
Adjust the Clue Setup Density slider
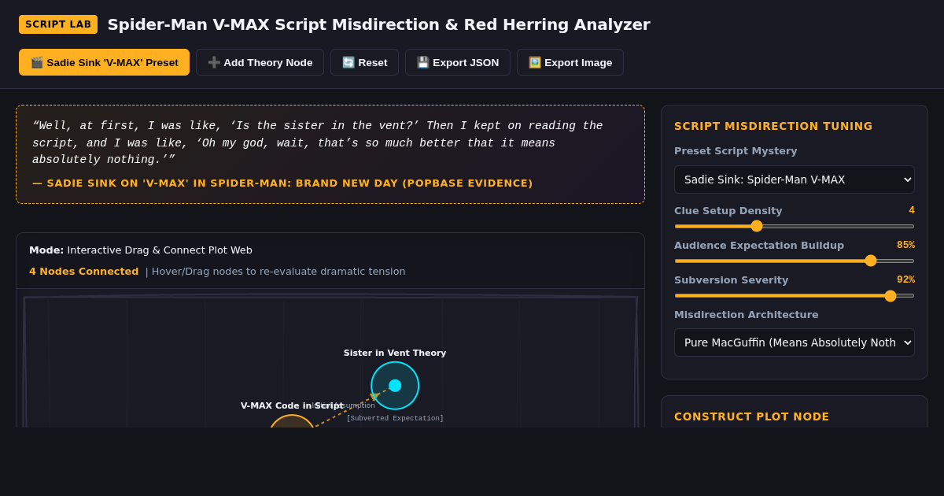795,226
